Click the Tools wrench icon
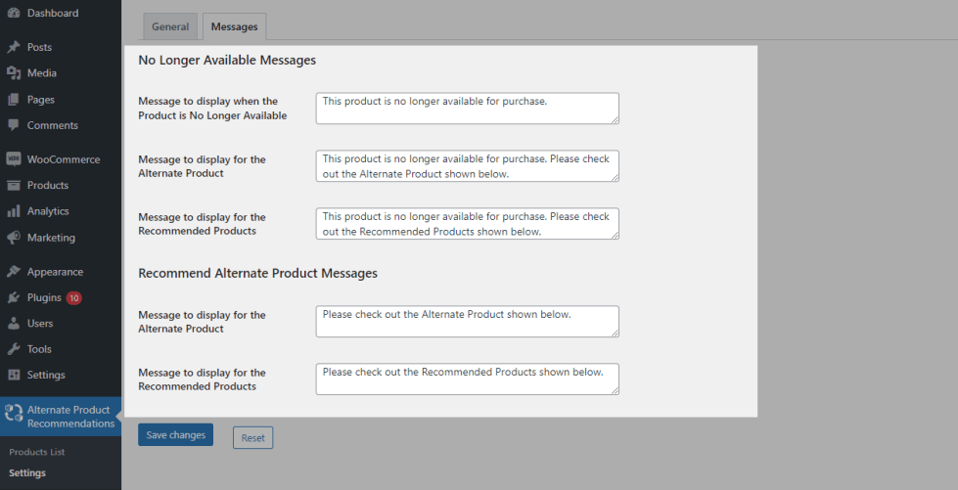958x490 pixels. 14,349
